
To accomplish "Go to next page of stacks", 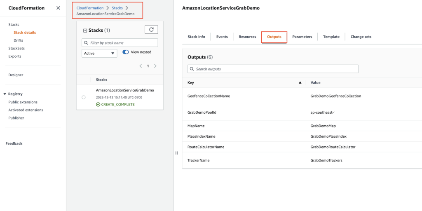I will [155, 66].
